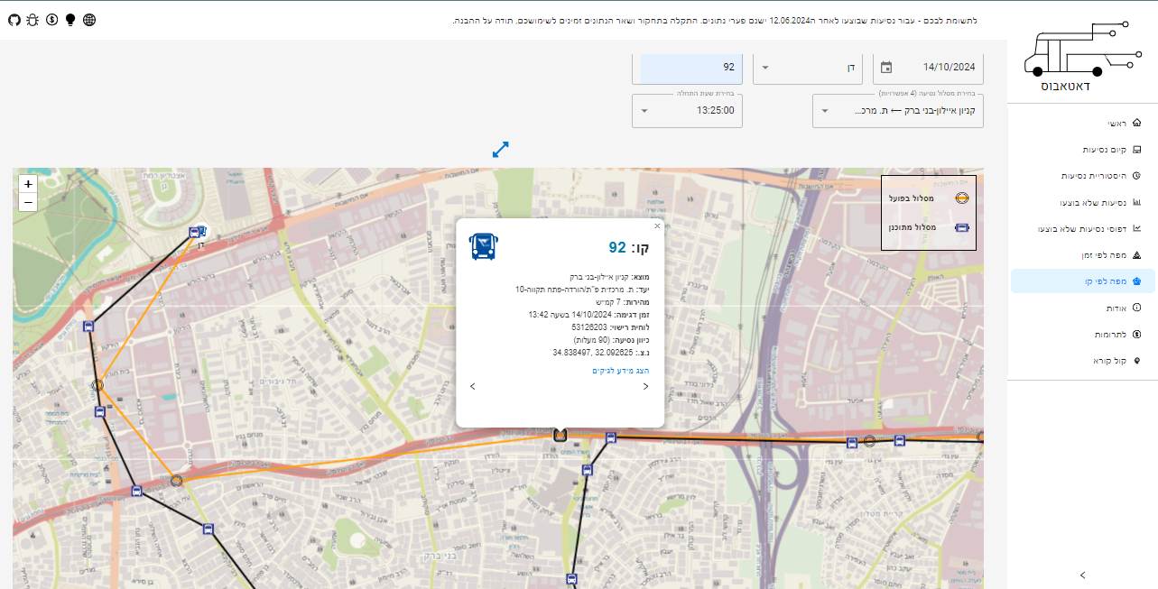Click מסלול מתוכנן legend entry
The width and height of the screenshot is (1158, 589).
pyautogui.click(x=929, y=227)
